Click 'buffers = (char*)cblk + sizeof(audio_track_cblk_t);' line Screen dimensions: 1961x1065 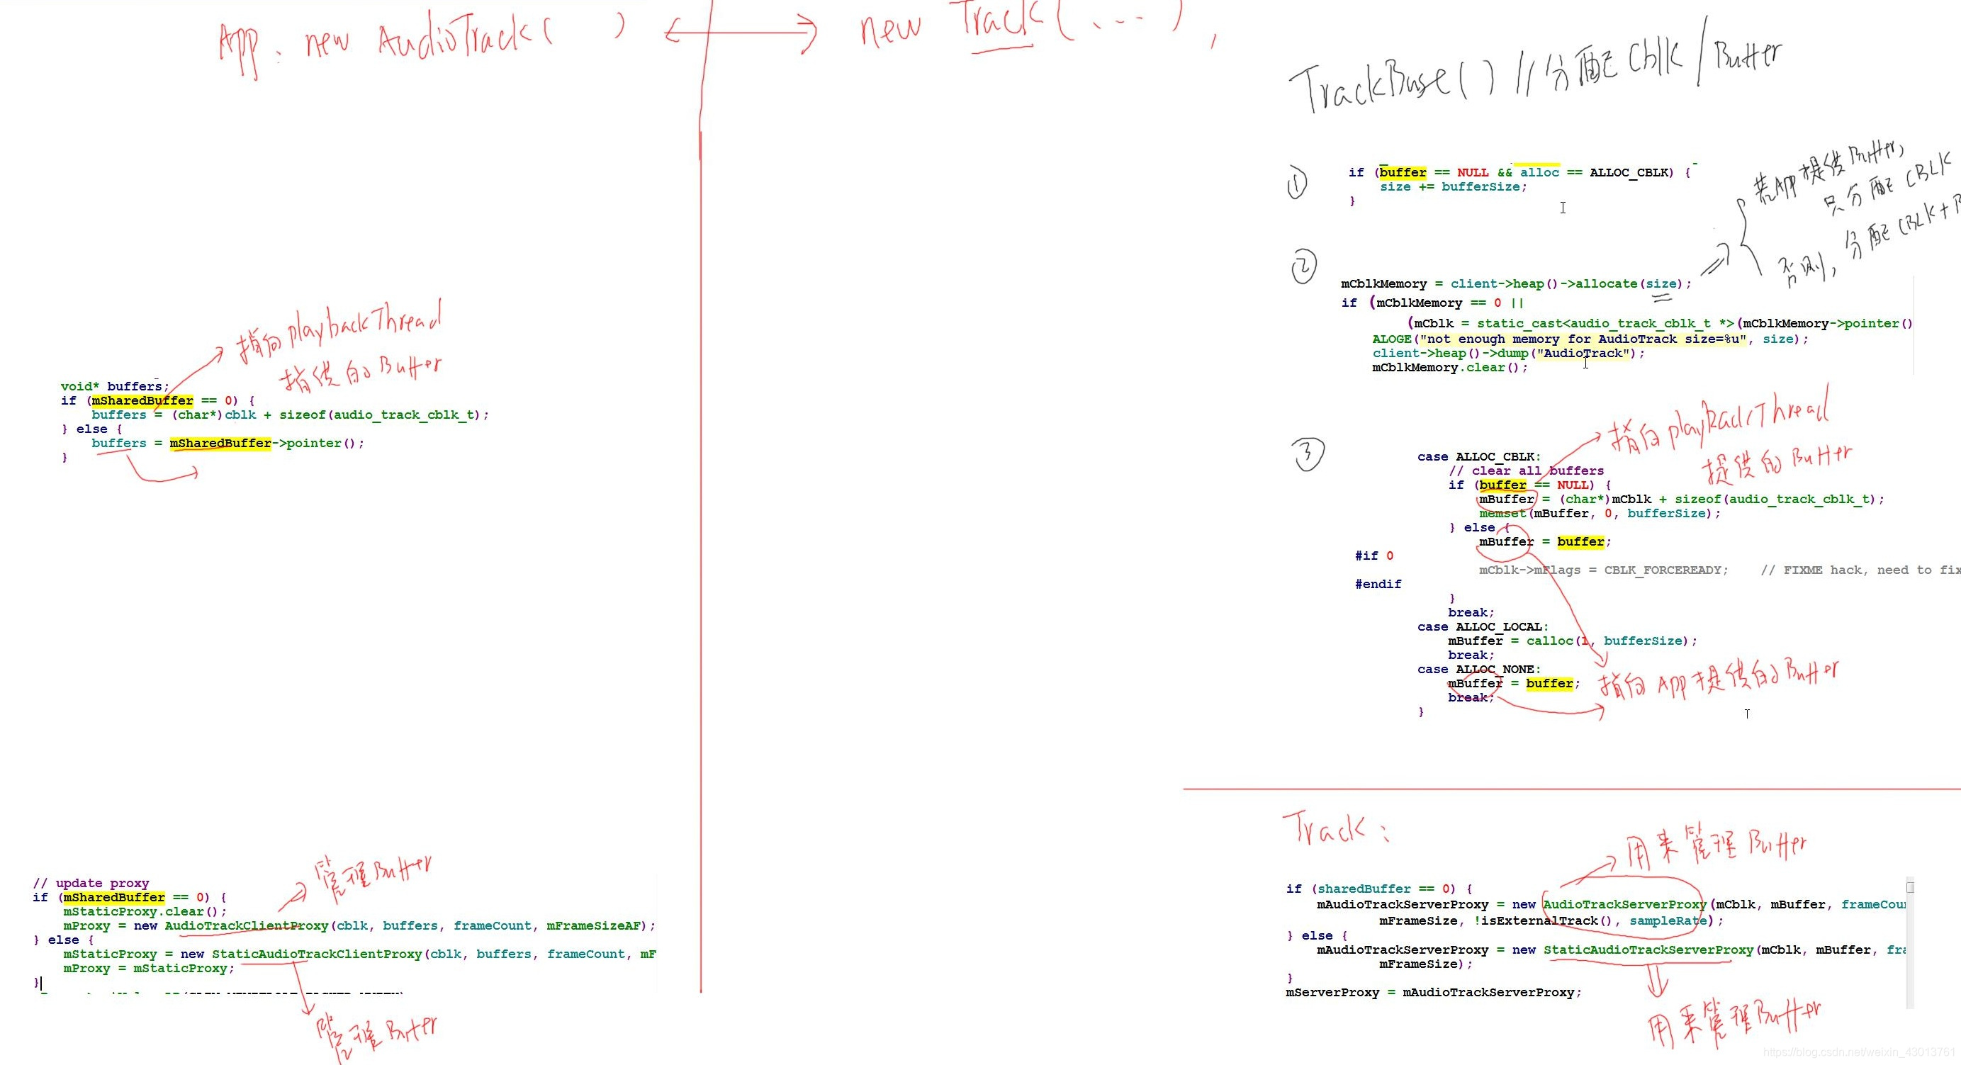coord(290,415)
